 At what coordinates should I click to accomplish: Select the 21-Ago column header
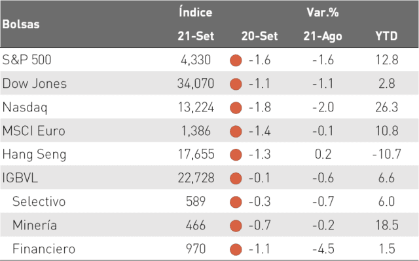click(x=323, y=37)
